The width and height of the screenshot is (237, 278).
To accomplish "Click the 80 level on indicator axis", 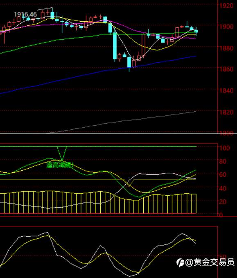I will tap(223, 161).
